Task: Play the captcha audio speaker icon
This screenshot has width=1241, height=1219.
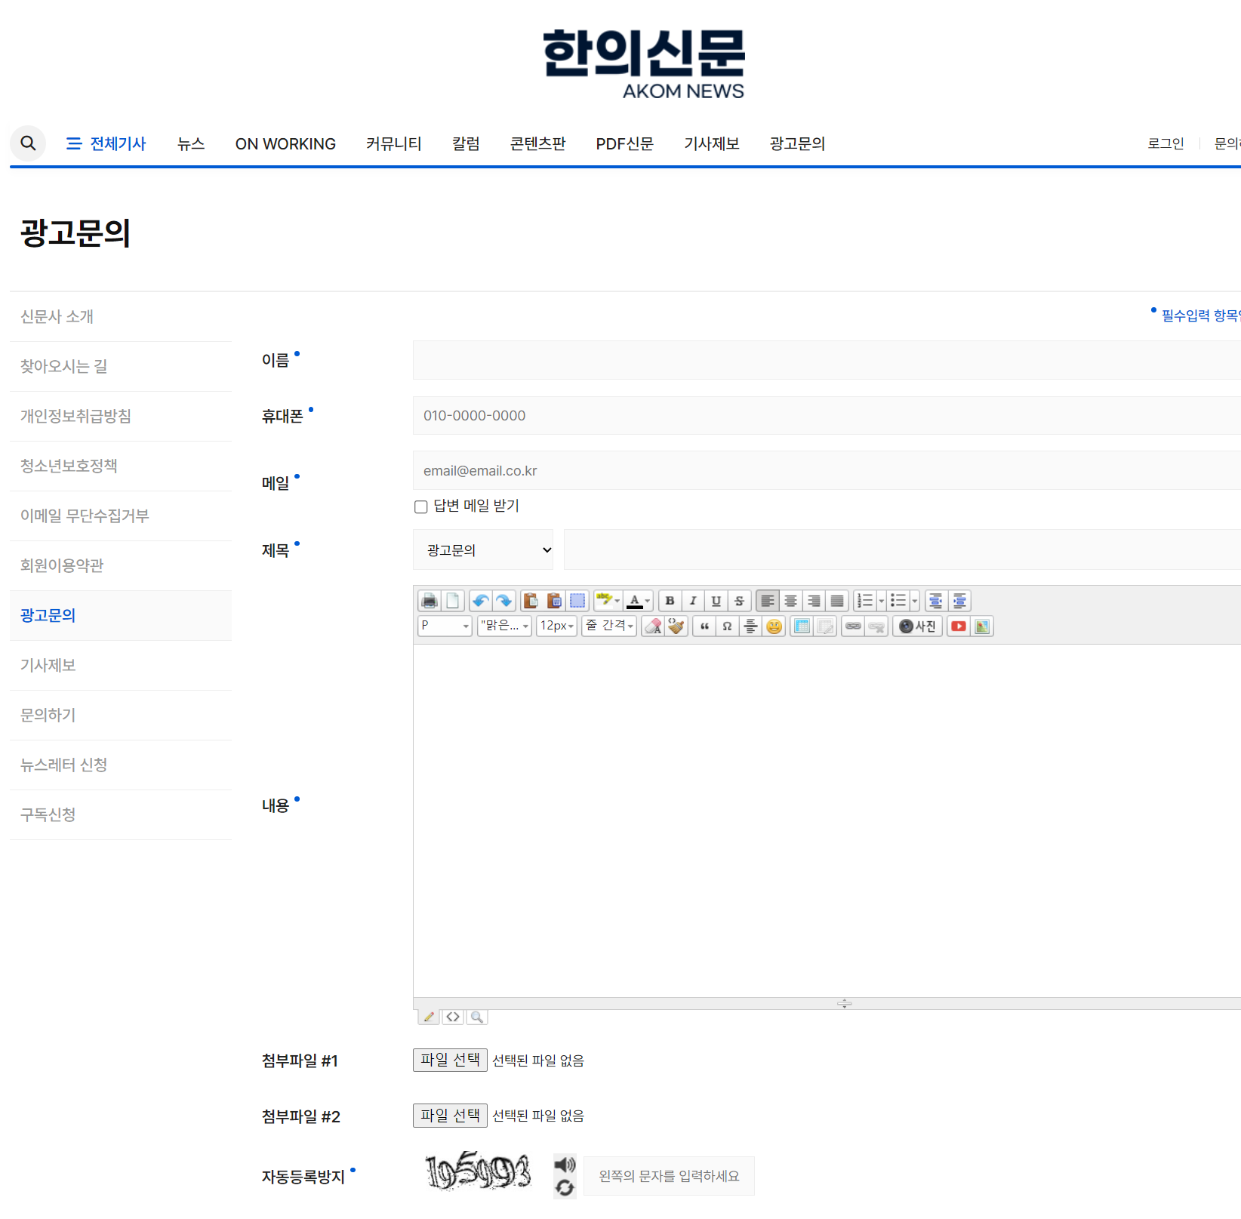Action: 565,1165
